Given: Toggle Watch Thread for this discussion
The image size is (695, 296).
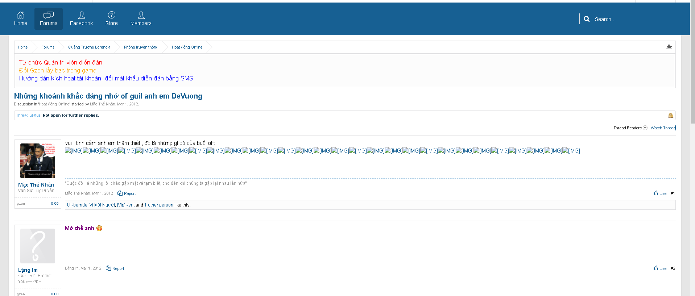Looking at the screenshot, I should pyautogui.click(x=663, y=128).
